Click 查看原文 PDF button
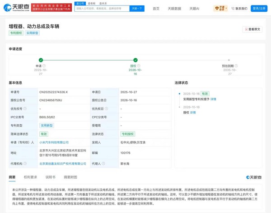271x213 pixels. 252,29
